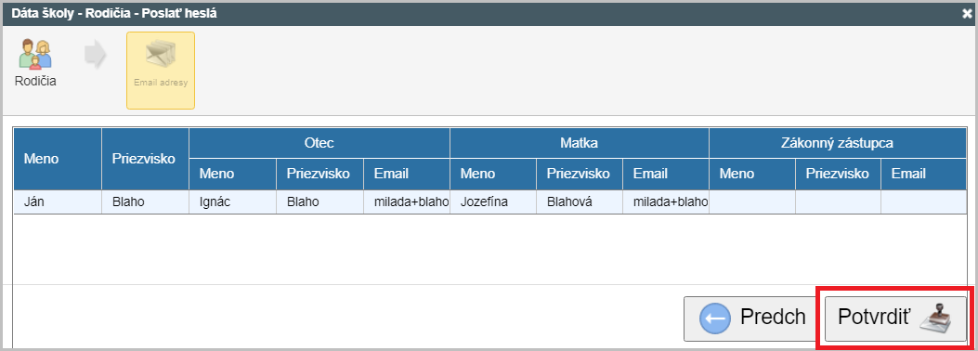Close the Poslať heslá dialog

pyautogui.click(x=967, y=12)
